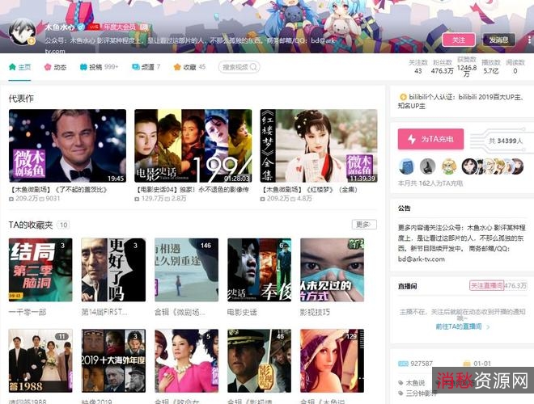Open the 投稿 uploads tab icon
534x404 pixels.
tap(84, 67)
